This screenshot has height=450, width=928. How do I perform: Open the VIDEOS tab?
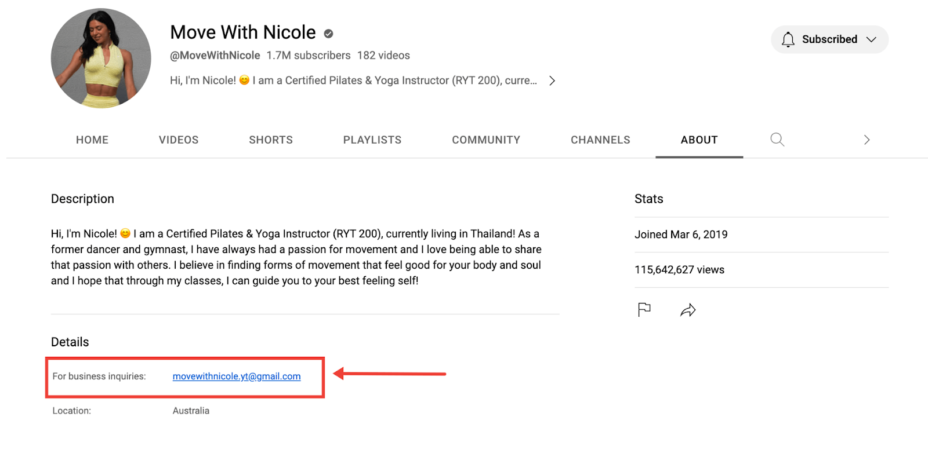[179, 140]
